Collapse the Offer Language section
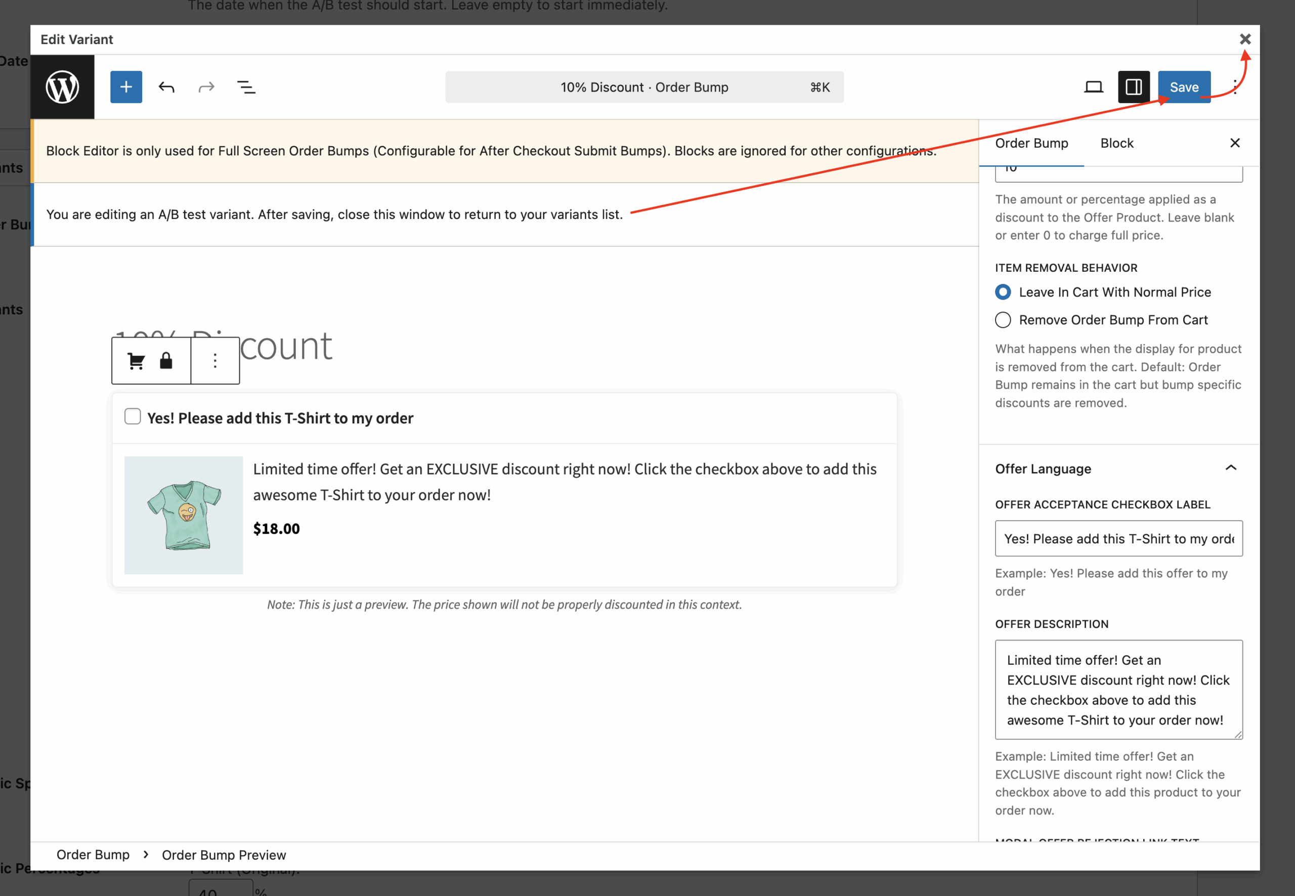 [x=1230, y=467]
